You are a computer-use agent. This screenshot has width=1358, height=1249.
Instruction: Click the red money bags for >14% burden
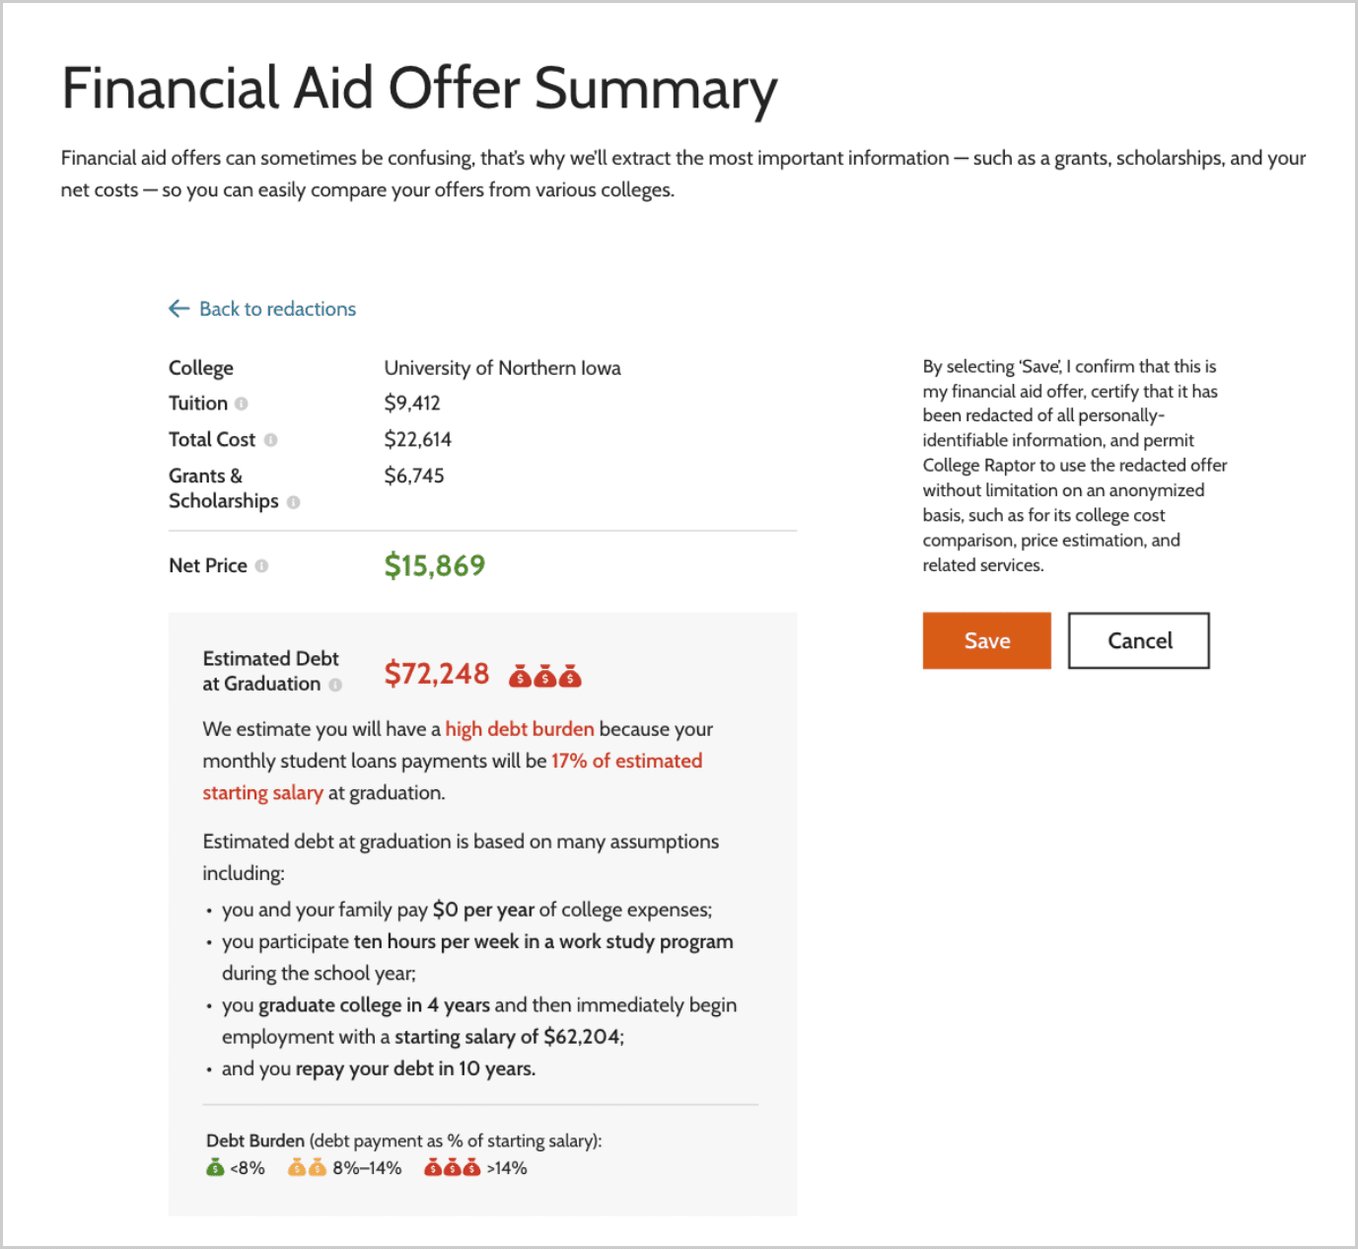pyautogui.click(x=451, y=1168)
